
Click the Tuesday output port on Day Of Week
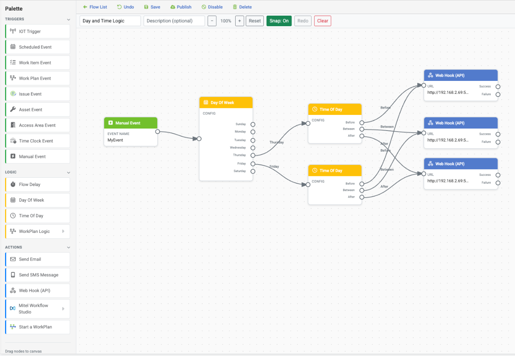click(253, 140)
